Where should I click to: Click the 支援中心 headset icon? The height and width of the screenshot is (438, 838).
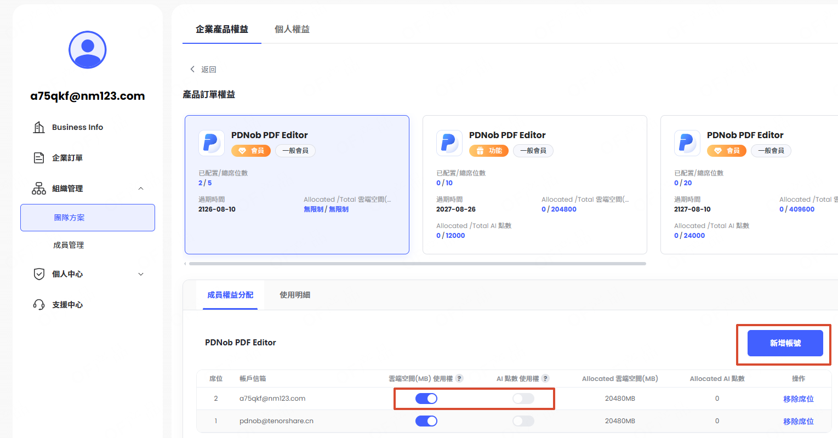[39, 305]
